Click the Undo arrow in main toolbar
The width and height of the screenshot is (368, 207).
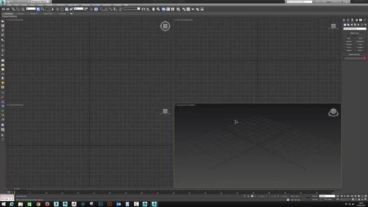(3, 9)
